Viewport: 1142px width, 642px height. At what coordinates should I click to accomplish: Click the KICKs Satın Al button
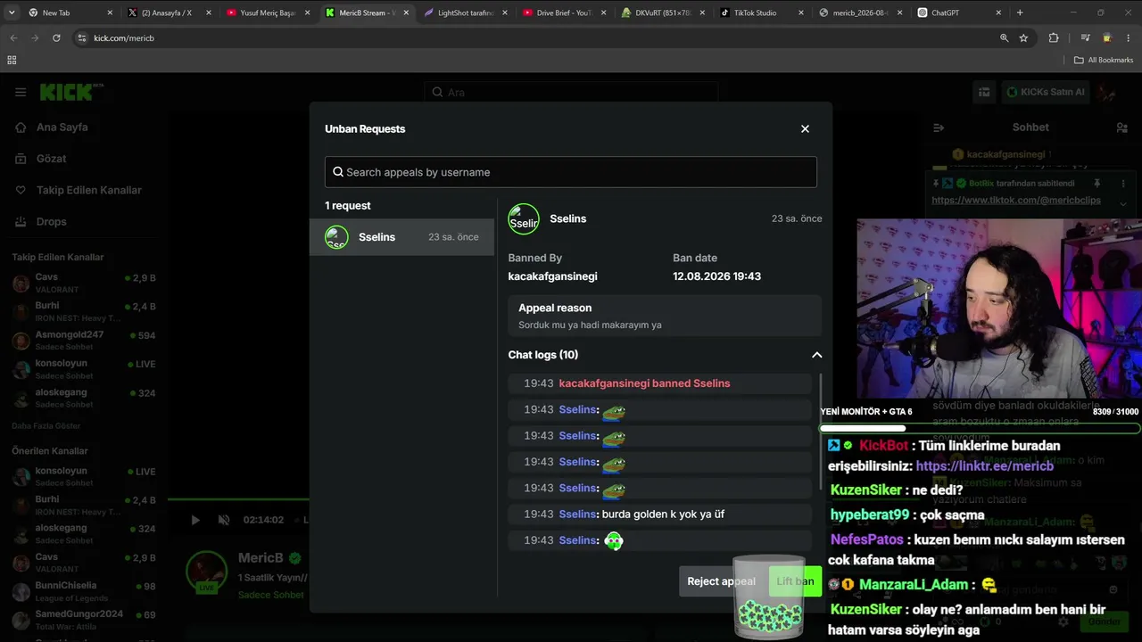pos(1045,92)
